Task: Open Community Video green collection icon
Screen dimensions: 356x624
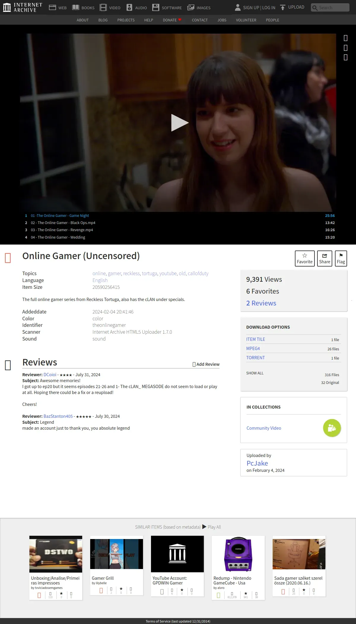Action: 332,428
